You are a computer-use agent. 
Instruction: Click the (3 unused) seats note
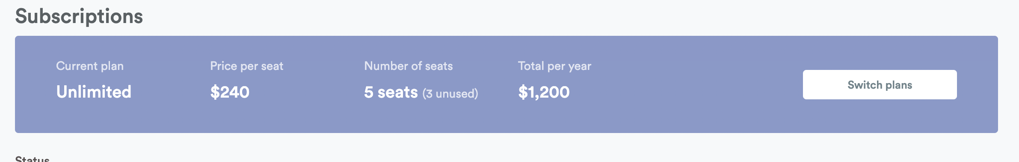[450, 93]
